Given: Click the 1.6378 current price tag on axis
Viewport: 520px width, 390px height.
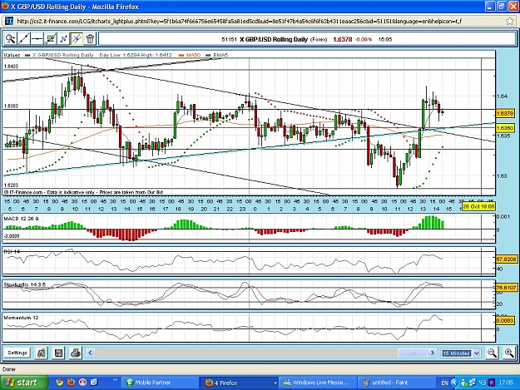Looking at the screenshot, I should pos(505,113).
